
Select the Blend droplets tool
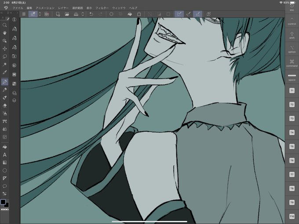[4, 129]
